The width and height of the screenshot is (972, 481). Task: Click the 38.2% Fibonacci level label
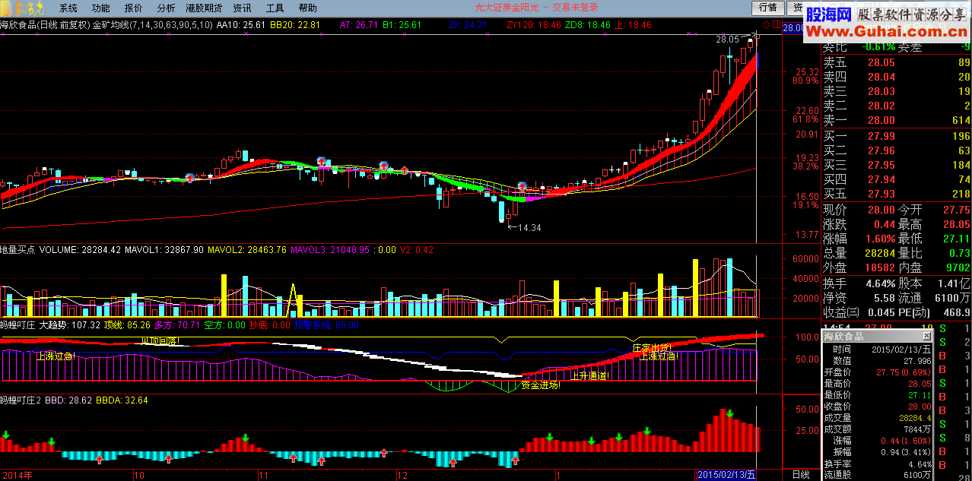pyautogui.click(x=805, y=166)
